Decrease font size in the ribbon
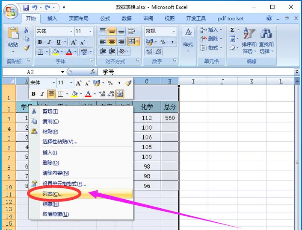 pos(83,42)
